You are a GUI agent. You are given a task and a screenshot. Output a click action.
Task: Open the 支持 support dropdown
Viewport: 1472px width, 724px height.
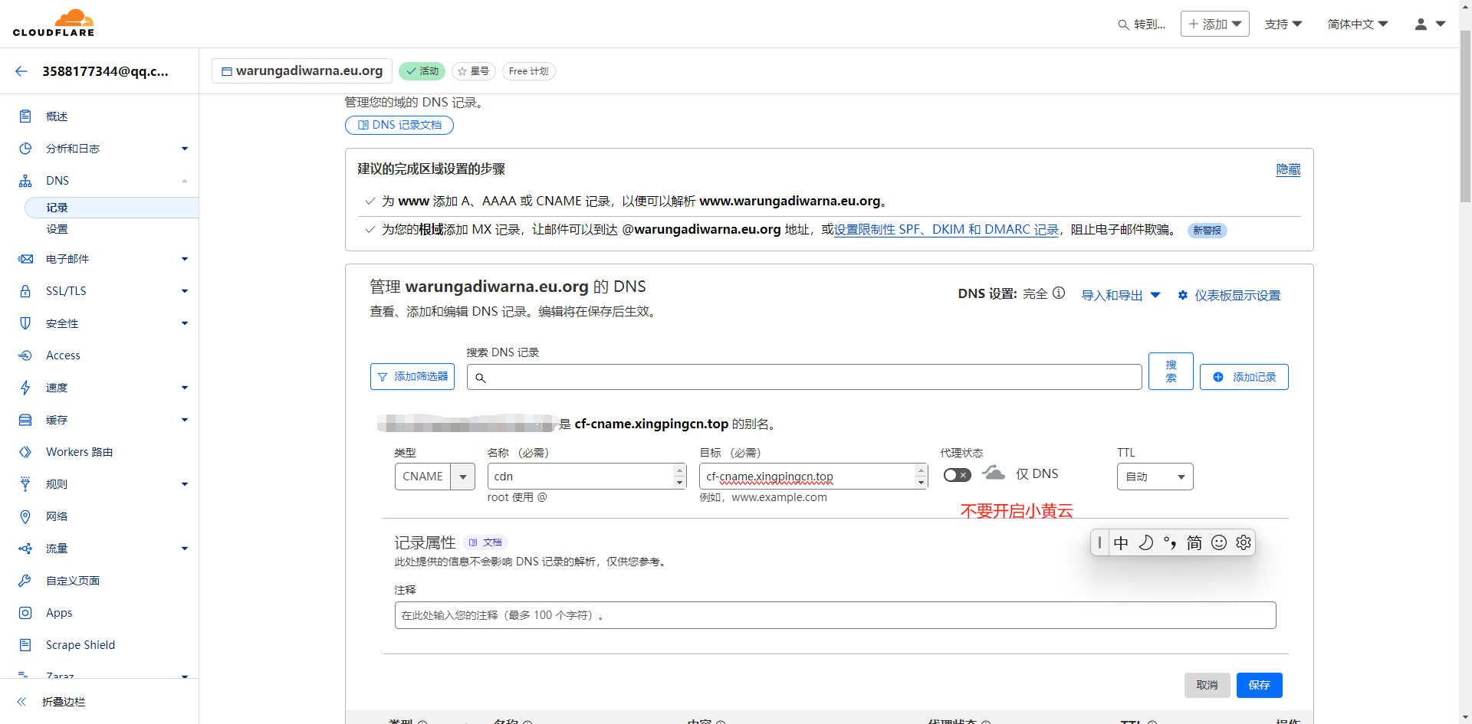[1283, 25]
